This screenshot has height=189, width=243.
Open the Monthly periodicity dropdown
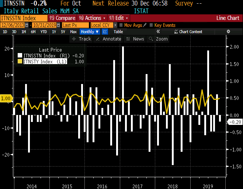click(x=90, y=32)
